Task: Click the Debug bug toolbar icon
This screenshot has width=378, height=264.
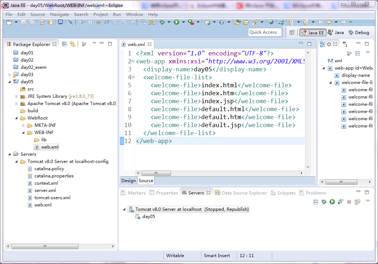Action: click(162, 22)
